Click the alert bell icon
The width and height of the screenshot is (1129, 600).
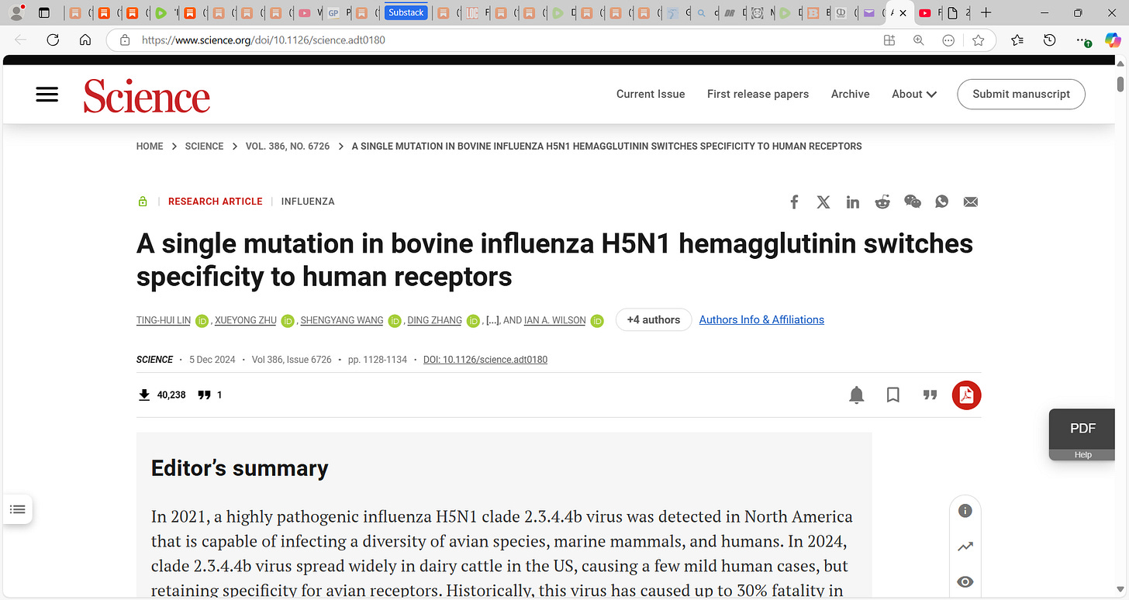coord(857,395)
